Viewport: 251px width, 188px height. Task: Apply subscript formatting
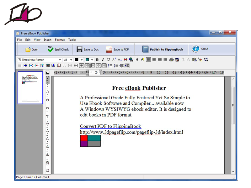pos(120,60)
